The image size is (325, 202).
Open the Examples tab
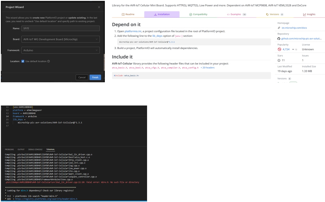click(x=236, y=14)
